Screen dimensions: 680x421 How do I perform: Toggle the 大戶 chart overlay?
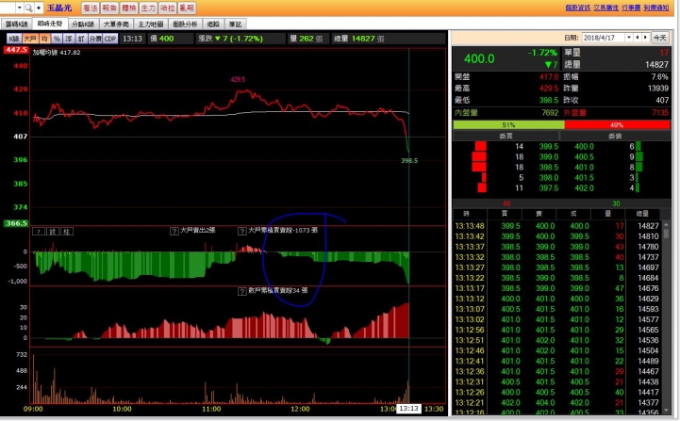[30, 39]
